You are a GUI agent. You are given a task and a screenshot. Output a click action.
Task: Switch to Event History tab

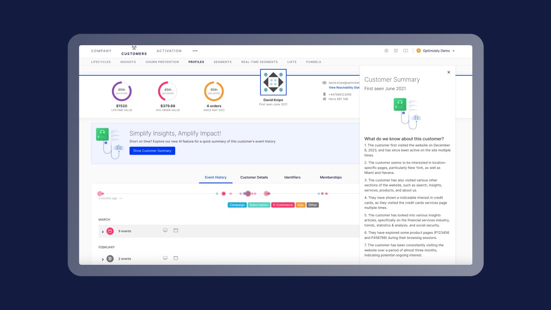(216, 177)
